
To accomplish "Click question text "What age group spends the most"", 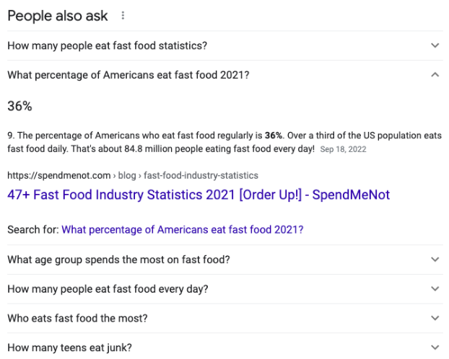I will coord(118,260).
